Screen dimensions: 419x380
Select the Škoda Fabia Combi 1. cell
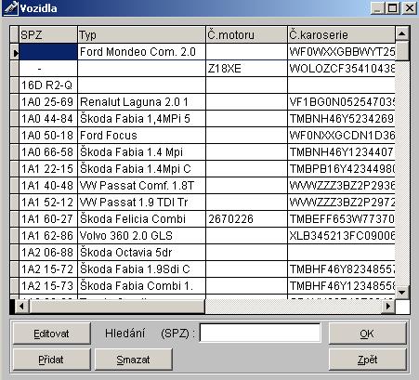tap(141, 286)
